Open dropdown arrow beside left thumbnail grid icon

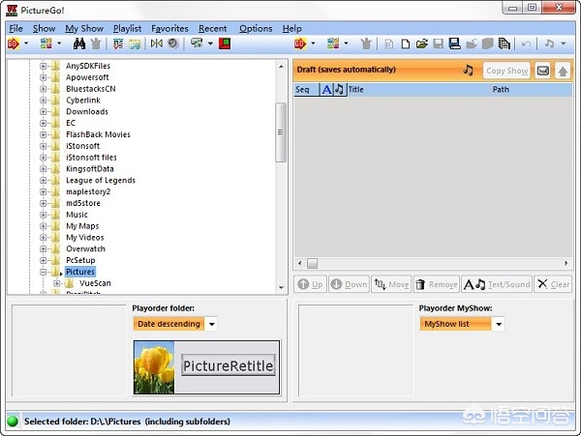coord(59,44)
